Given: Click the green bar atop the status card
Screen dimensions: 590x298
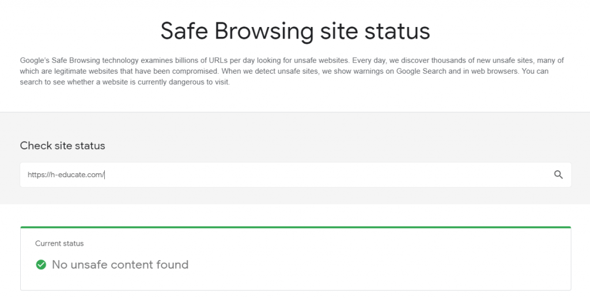Looking at the screenshot, I should [295, 227].
